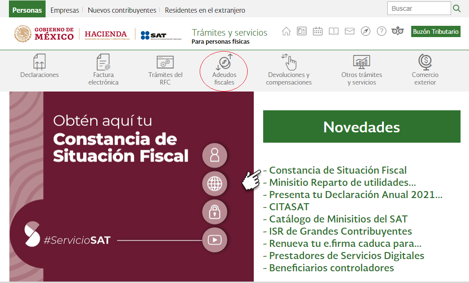The width and height of the screenshot is (469, 283).
Task: Select the Factura electrónica icon
Action: 102,63
